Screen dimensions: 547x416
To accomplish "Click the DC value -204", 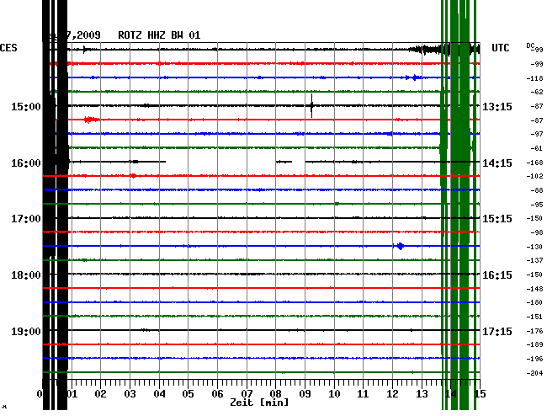I will 534,373.
